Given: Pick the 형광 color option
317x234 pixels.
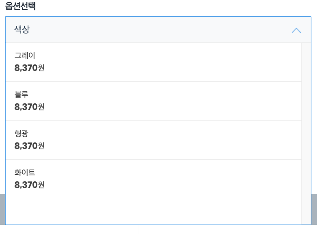Looking at the screenshot, I should click(22, 134).
